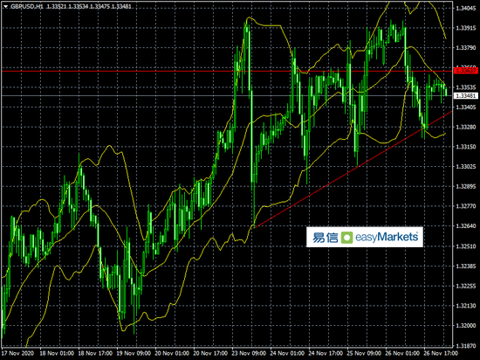The image size is (480, 360).
Task: Click the 26 Nov 17:00 time label
Action: pyautogui.click(x=440, y=353)
